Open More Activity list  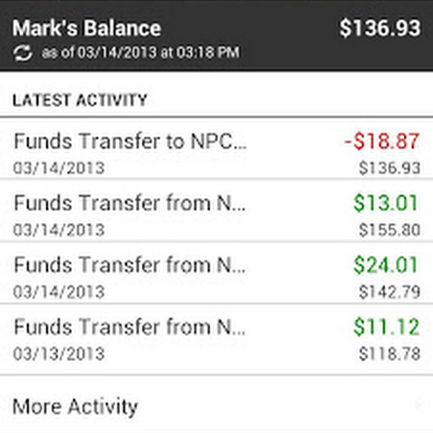tap(76, 406)
